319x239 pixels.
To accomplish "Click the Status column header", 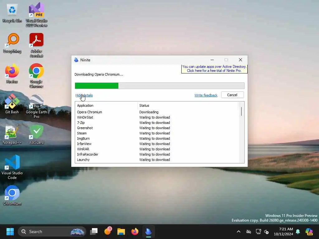I will (x=188, y=105).
